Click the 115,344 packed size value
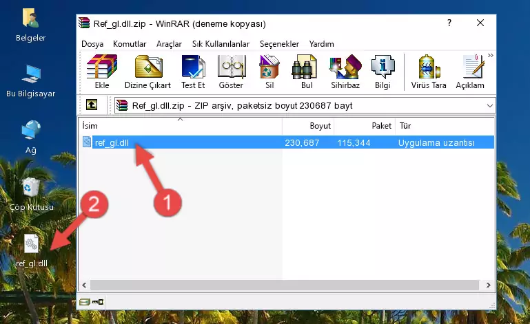The image size is (530, 324). click(x=354, y=143)
